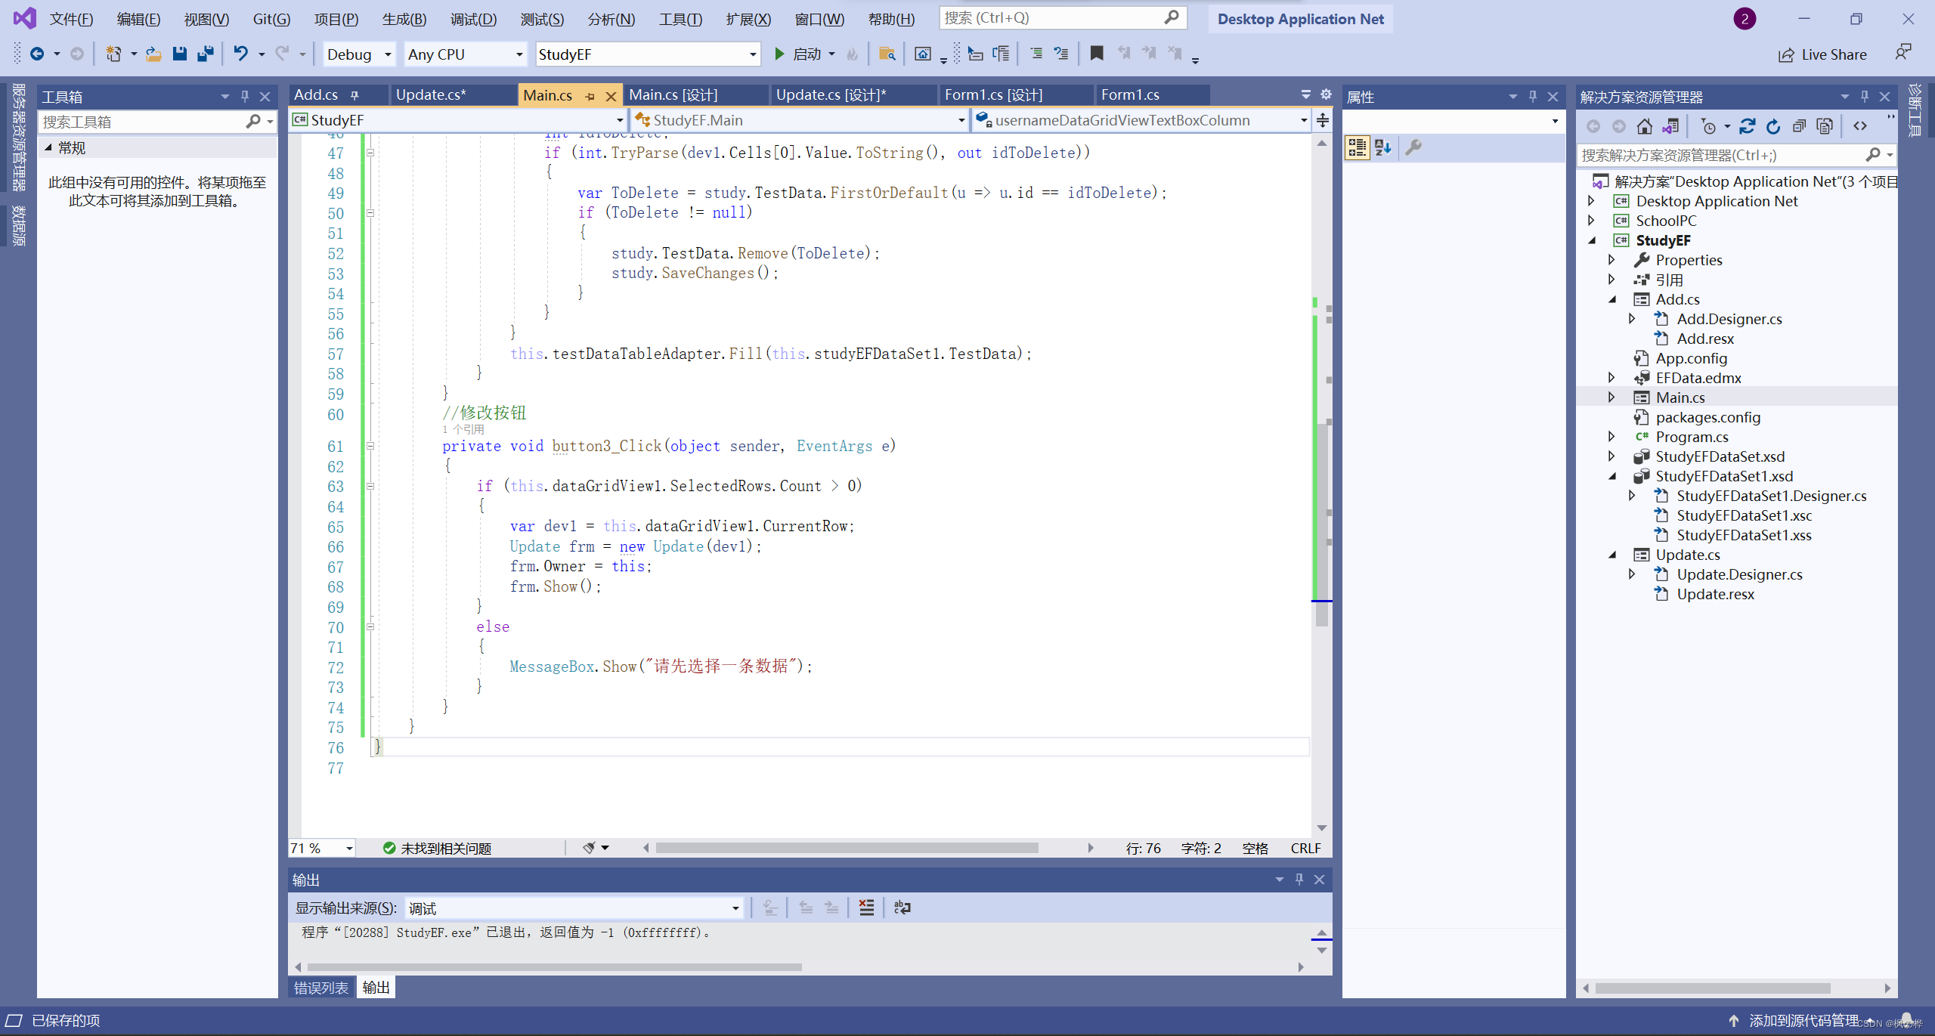Toggle pin on Main.cs tab
Image resolution: width=1935 pixels, height=1036 pixels.
click(590, 96)
